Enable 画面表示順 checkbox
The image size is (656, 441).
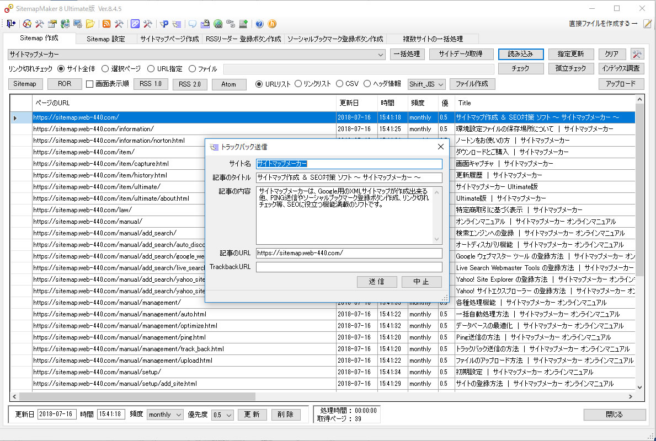pyautogui.click(x=89, y=84)
